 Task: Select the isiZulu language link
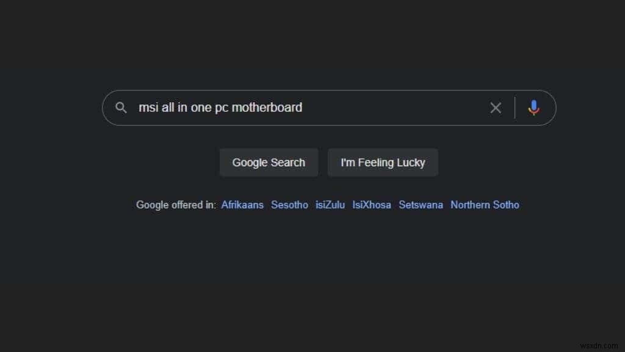[330, 205]
